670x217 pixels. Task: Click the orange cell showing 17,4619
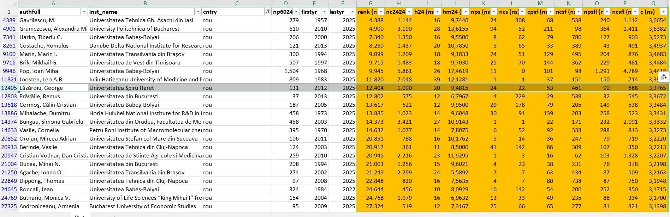pyautogui.click(x=455, y=71)
